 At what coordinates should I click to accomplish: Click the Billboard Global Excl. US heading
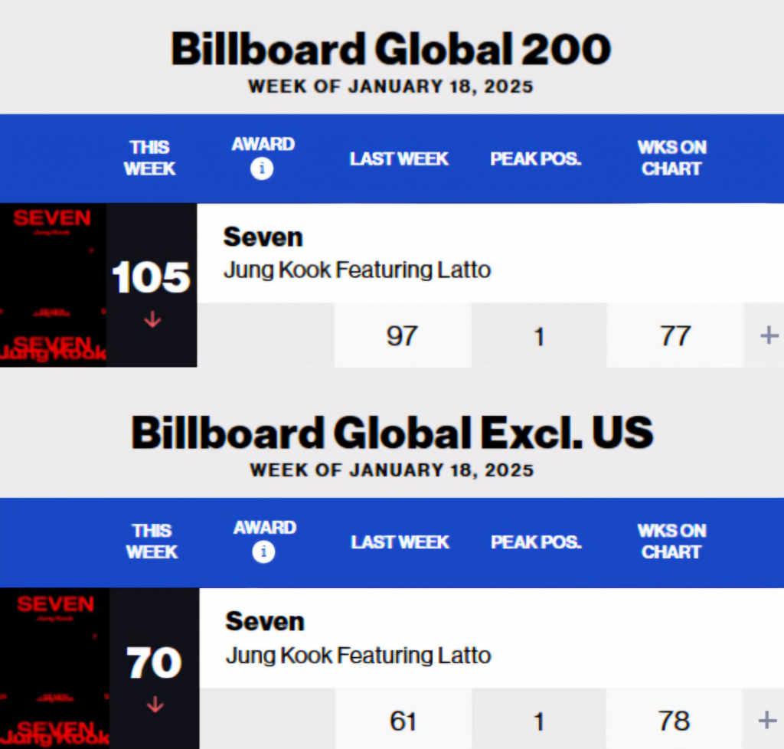click(392, 433)
